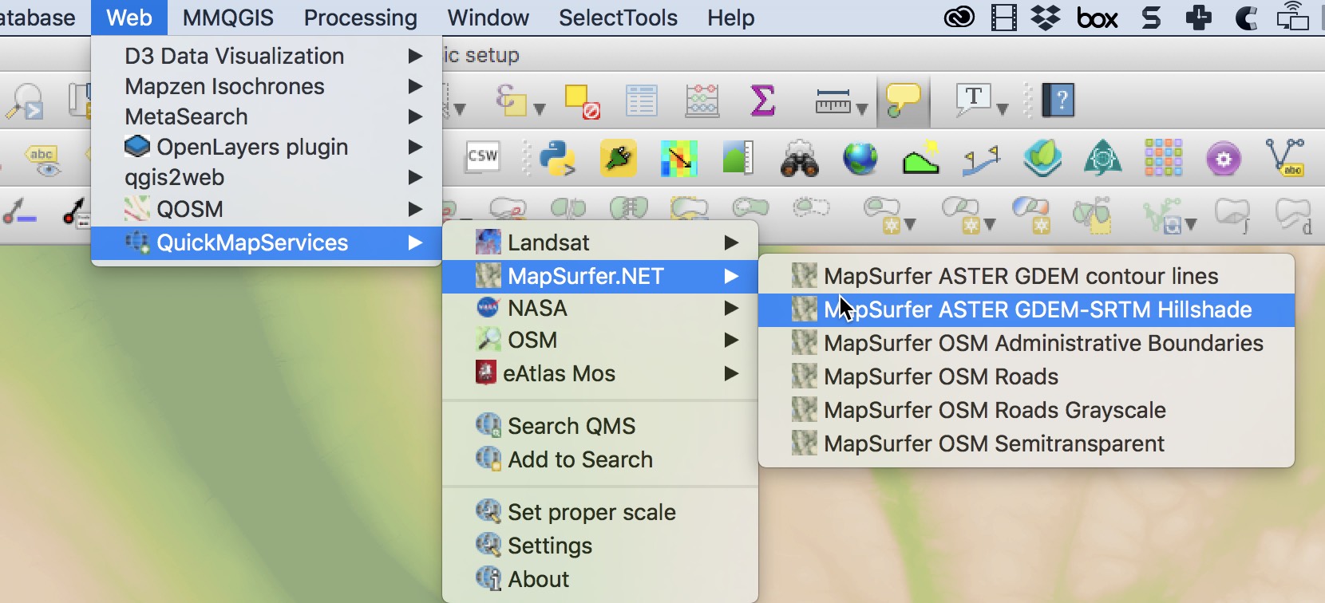Open the Field Calculator abacus icon
Screen dimensions: 1325x603
702,101
